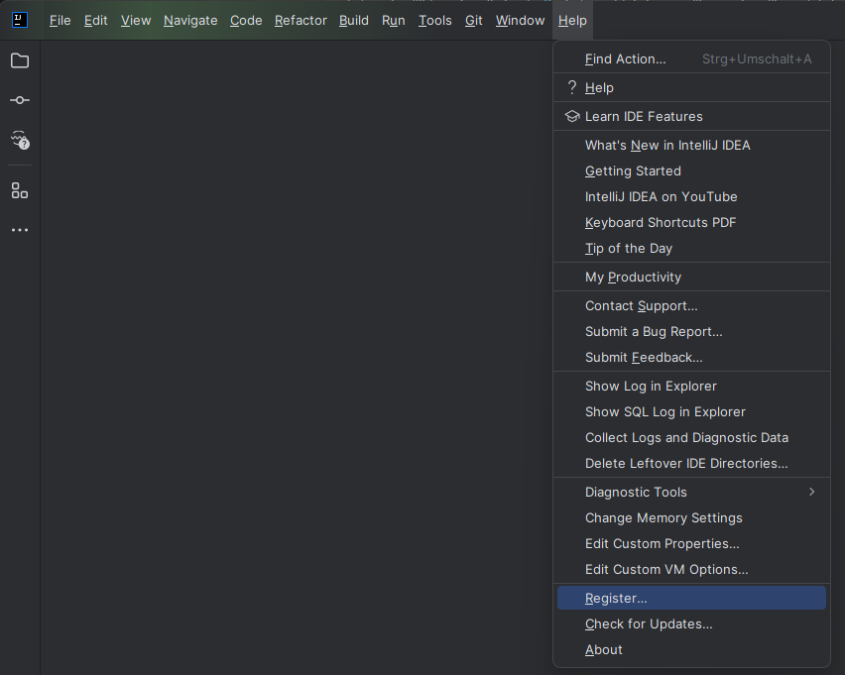Screen dimensions: 845x675
Task: Open My Productivity
Action: coord(691,277)
